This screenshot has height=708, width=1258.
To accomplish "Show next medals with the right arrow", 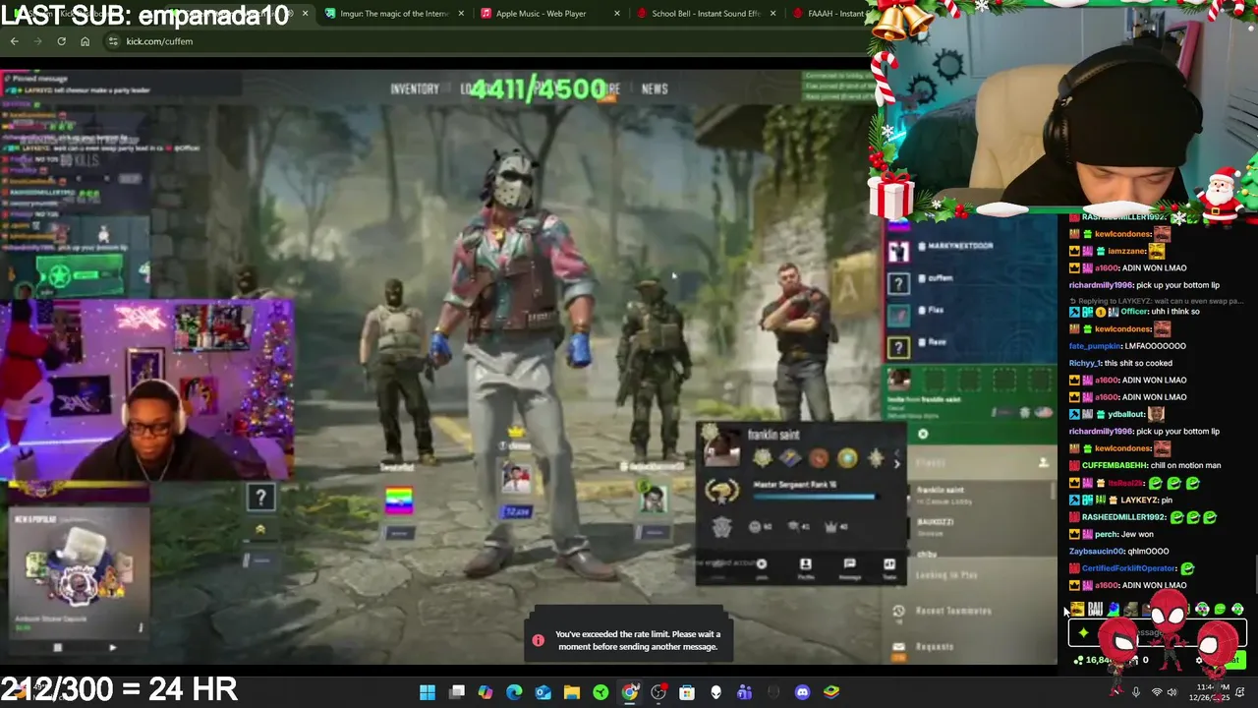I will pyautogui.click(x=896, y=462).
